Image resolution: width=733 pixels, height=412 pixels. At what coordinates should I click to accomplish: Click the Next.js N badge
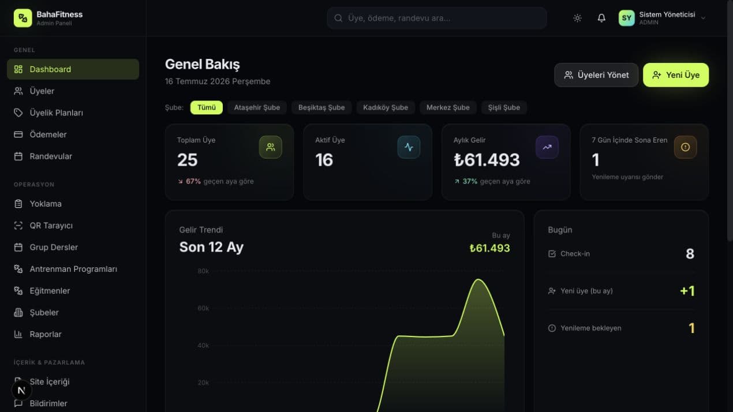pyautogui.click(x=21, y=391)
